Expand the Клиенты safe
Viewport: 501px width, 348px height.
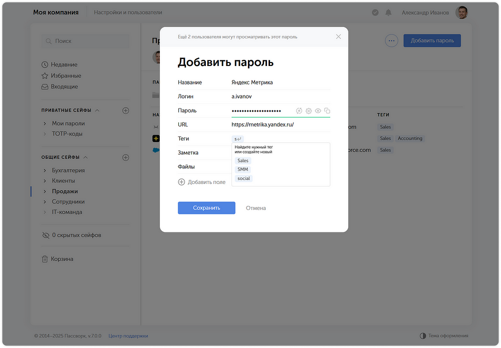[45, 181]
